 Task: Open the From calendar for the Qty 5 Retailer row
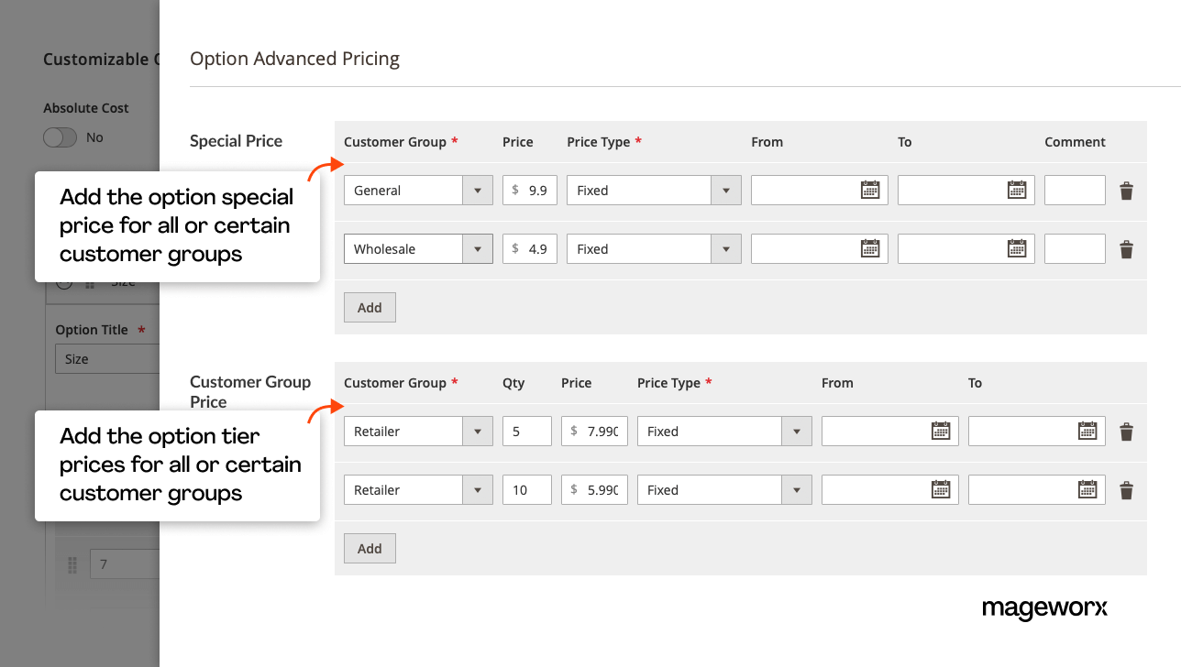940,431
